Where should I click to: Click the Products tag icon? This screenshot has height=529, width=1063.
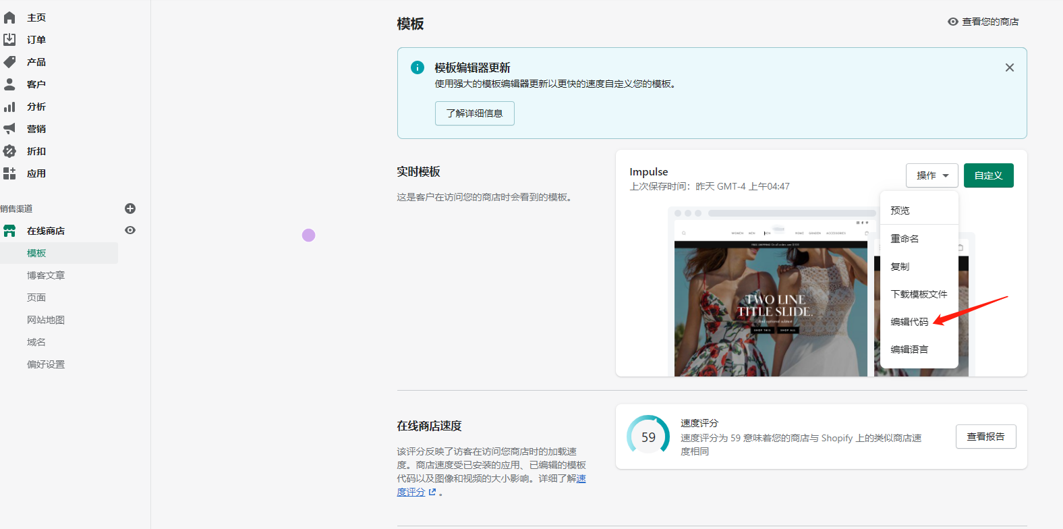pyautogui.click(x=9, y=62)
